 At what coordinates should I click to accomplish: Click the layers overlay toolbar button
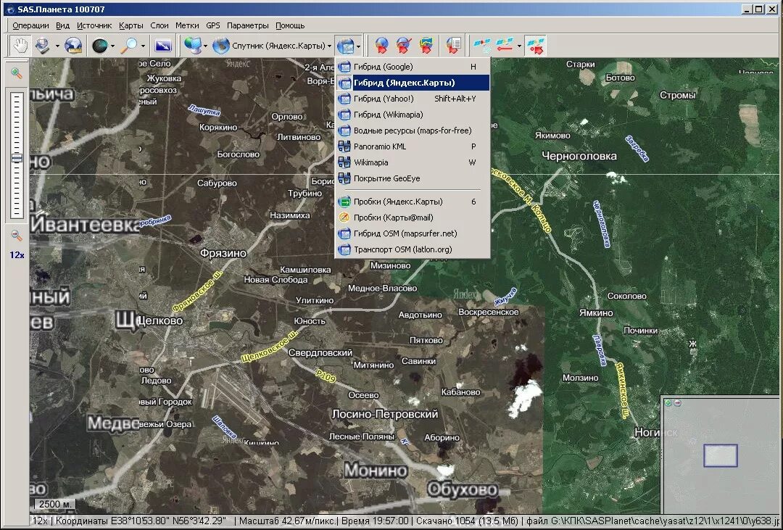345,46
